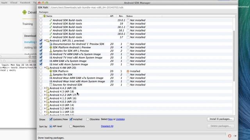This screenshot has height=140, width=250.
Task: Click the wrench icon for Build-tools 18.1.1
Action: (51, 27)
